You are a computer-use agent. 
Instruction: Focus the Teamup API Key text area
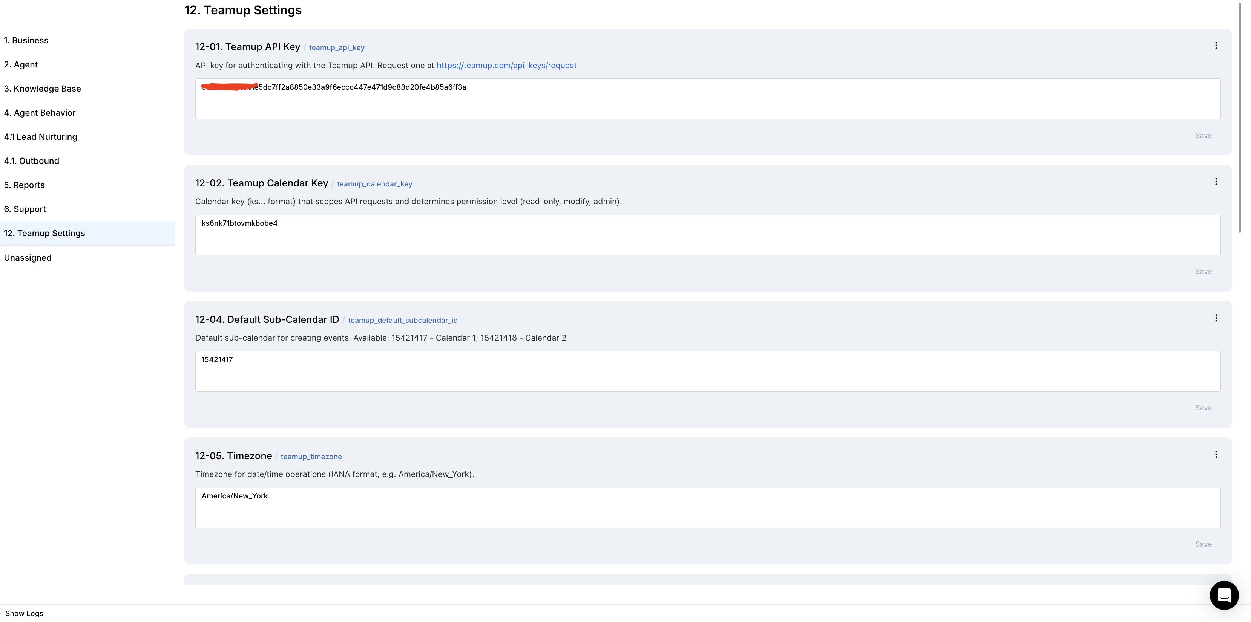pos(708,99)
